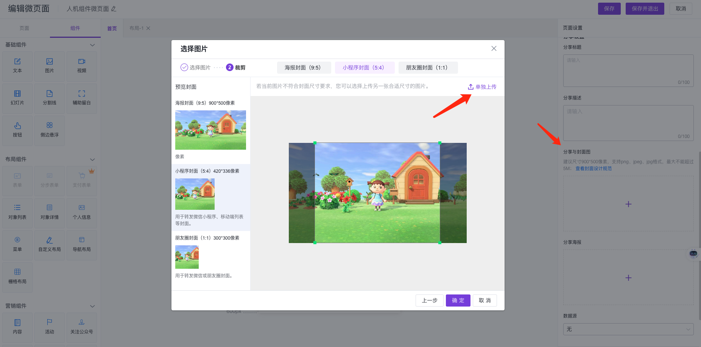Add the 表单 form layout component
This screenshot has height=347, width=701.
(17, 181)
